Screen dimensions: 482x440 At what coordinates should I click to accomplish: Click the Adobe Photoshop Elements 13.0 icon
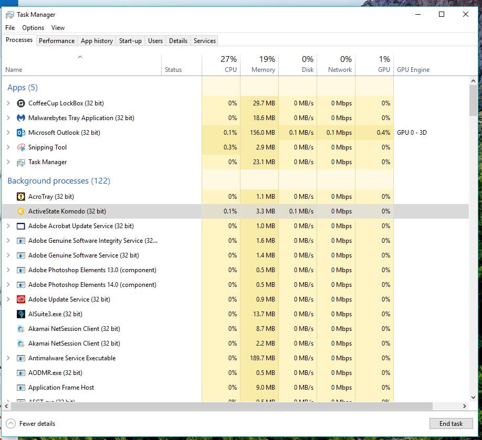click(20, 270)
